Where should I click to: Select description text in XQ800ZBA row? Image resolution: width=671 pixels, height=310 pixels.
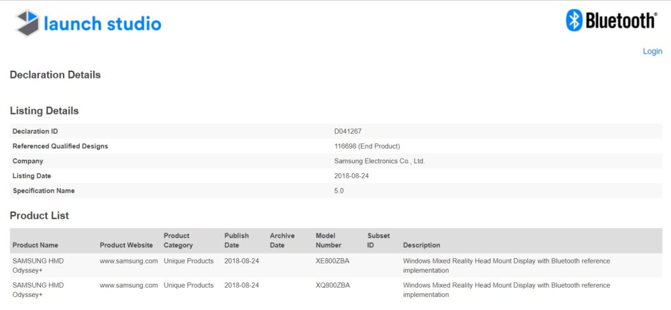pos(507,290)
